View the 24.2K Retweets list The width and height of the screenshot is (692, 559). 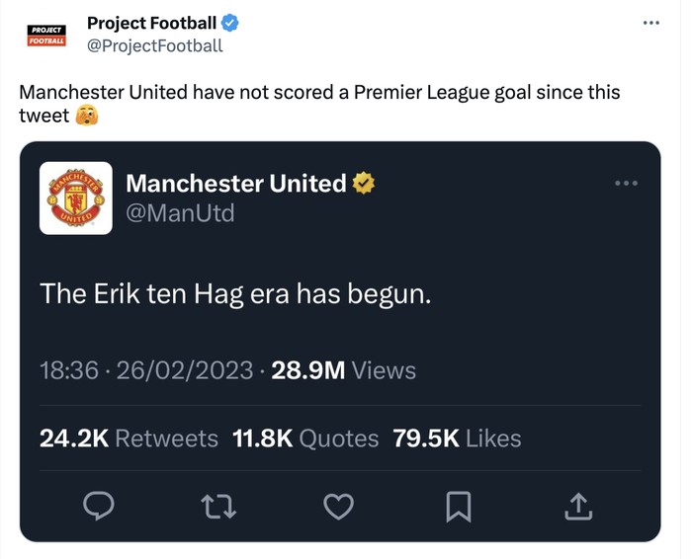pos(129,438)
